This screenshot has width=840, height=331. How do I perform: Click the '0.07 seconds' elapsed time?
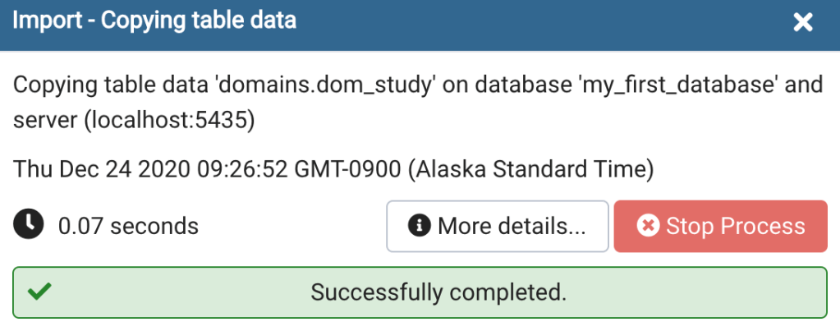128,226
